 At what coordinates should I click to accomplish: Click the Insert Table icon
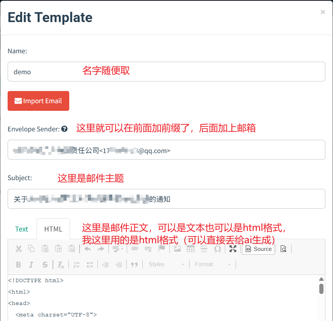[191, 249]
